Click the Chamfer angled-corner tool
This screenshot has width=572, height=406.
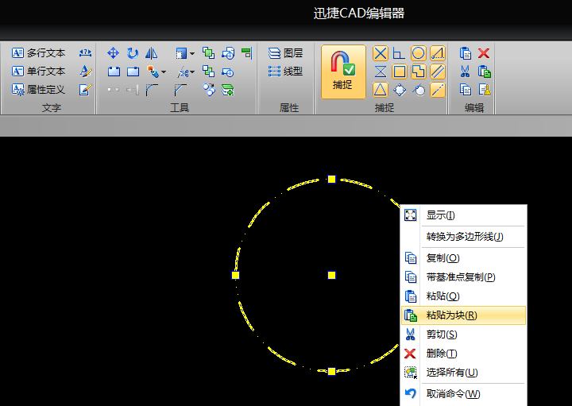tap(180, 89)
